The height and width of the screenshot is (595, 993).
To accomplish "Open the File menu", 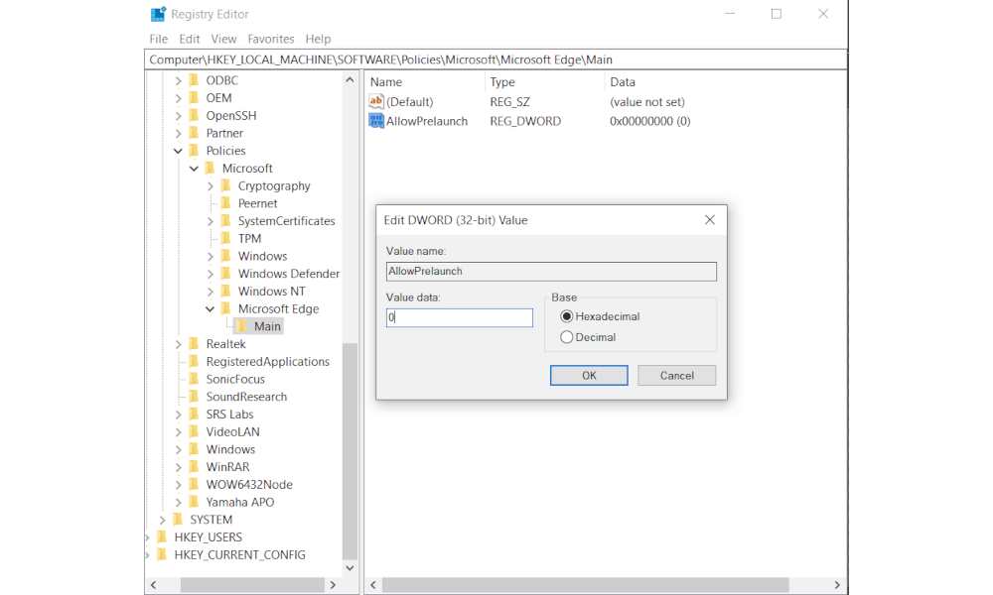I will point(158,39).
